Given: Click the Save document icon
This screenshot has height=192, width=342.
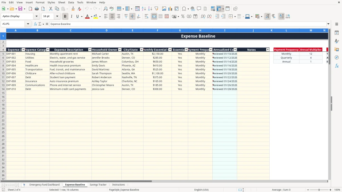Looking at the screenshot, I should coord(20,9).
